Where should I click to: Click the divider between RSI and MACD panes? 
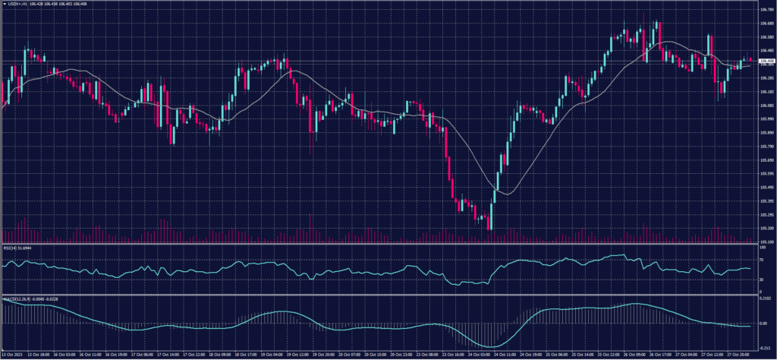tap(379, 295)
